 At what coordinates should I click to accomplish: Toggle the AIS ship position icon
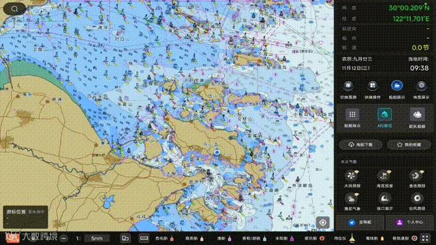[384, 114]
